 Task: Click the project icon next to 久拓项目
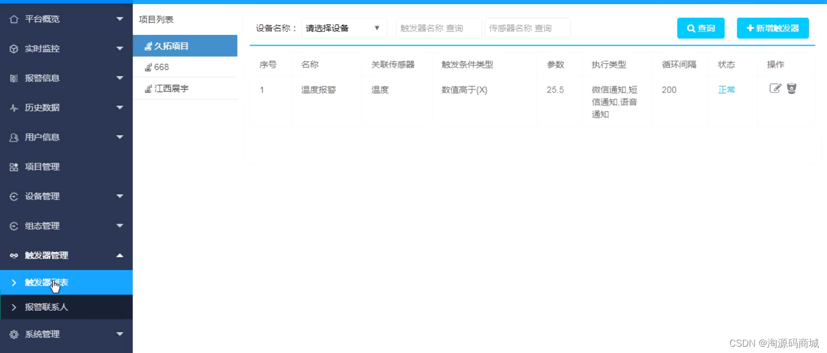tap(148, 46)
